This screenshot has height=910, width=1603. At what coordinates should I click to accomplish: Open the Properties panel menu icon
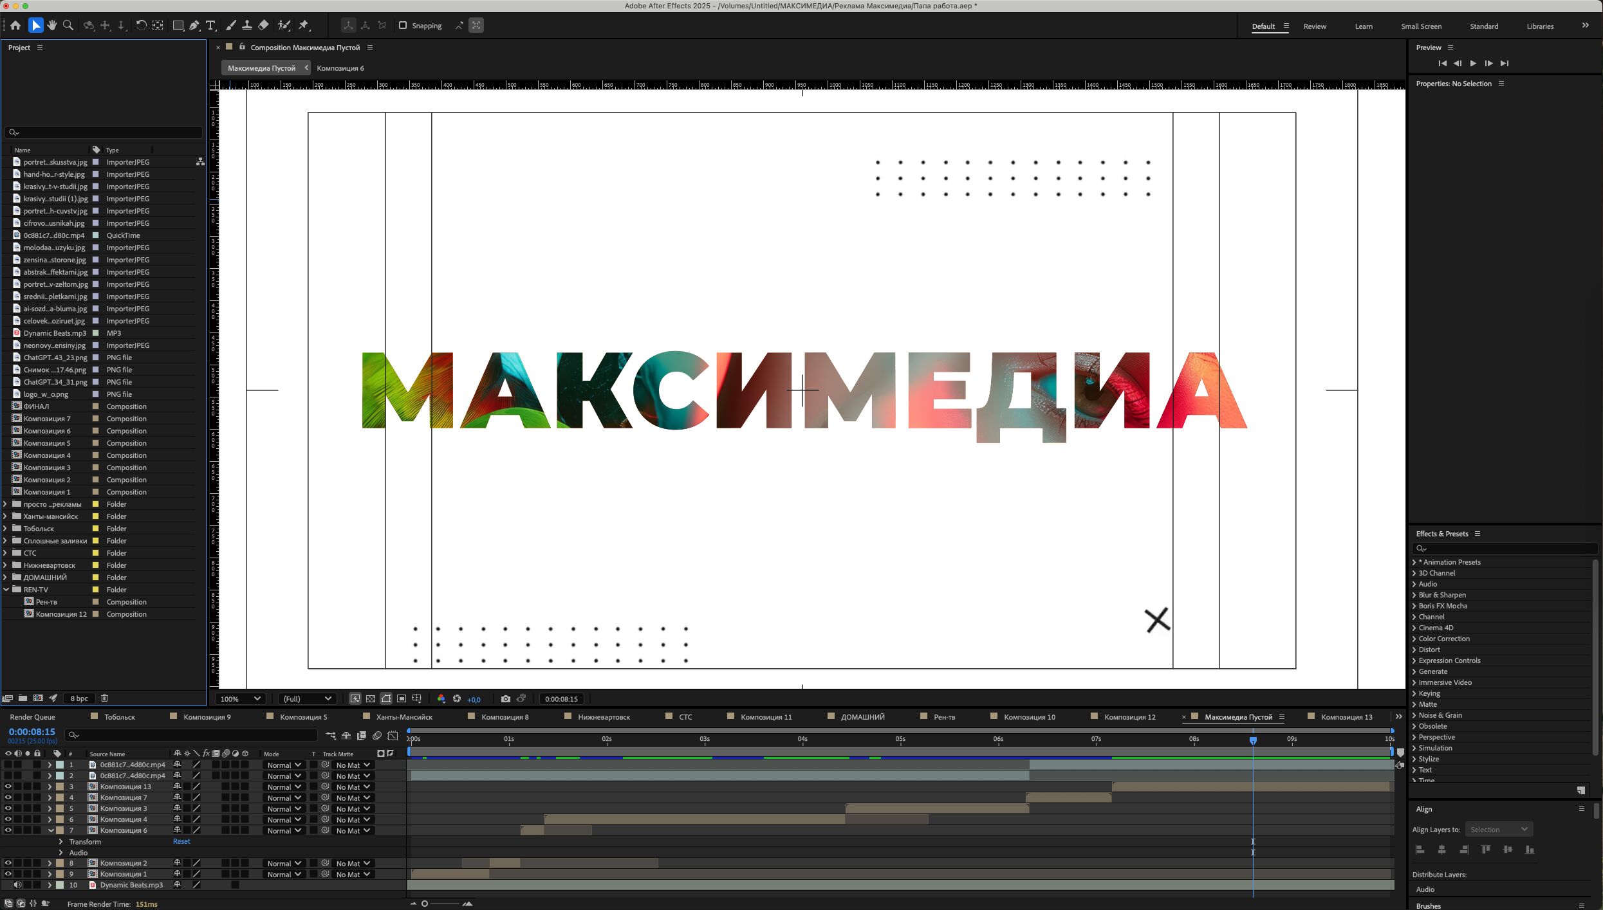(x=1501, y=84)
